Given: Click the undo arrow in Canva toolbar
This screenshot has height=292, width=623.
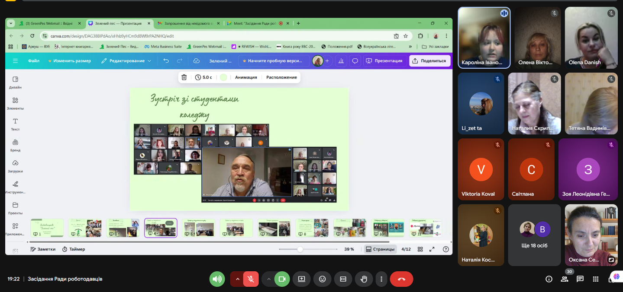Looking at the screenshot, I should (166, 61).
